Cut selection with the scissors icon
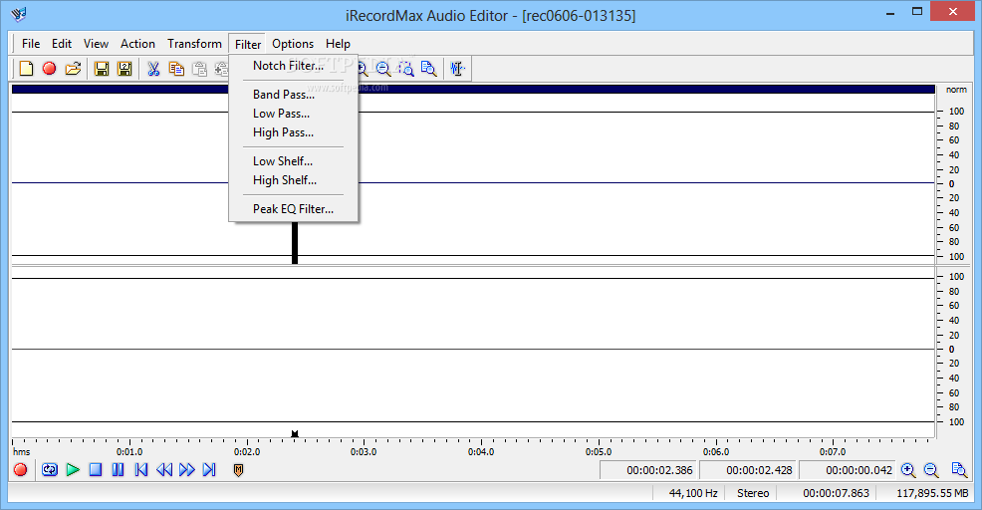Viewport: 982px width, 510px height. pyautogui.click(x=153, y=69)
